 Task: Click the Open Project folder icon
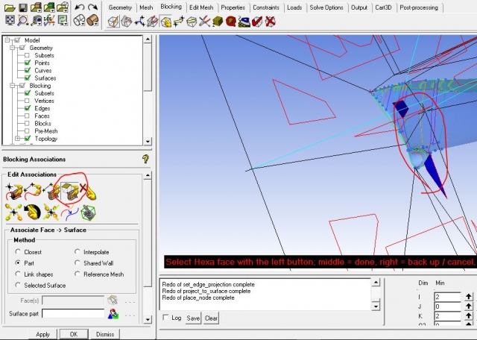[8, 7]
